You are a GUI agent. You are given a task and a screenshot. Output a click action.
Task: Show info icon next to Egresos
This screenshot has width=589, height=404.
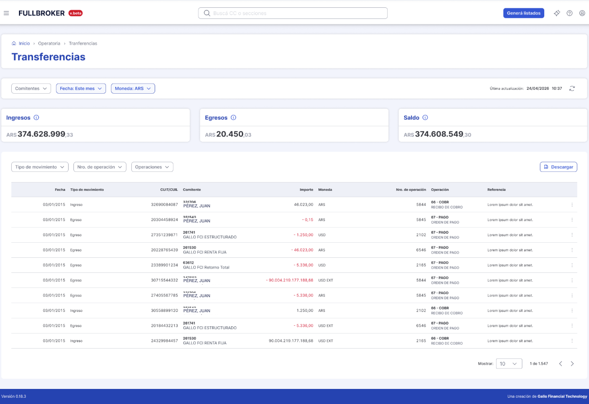[233, 118]
